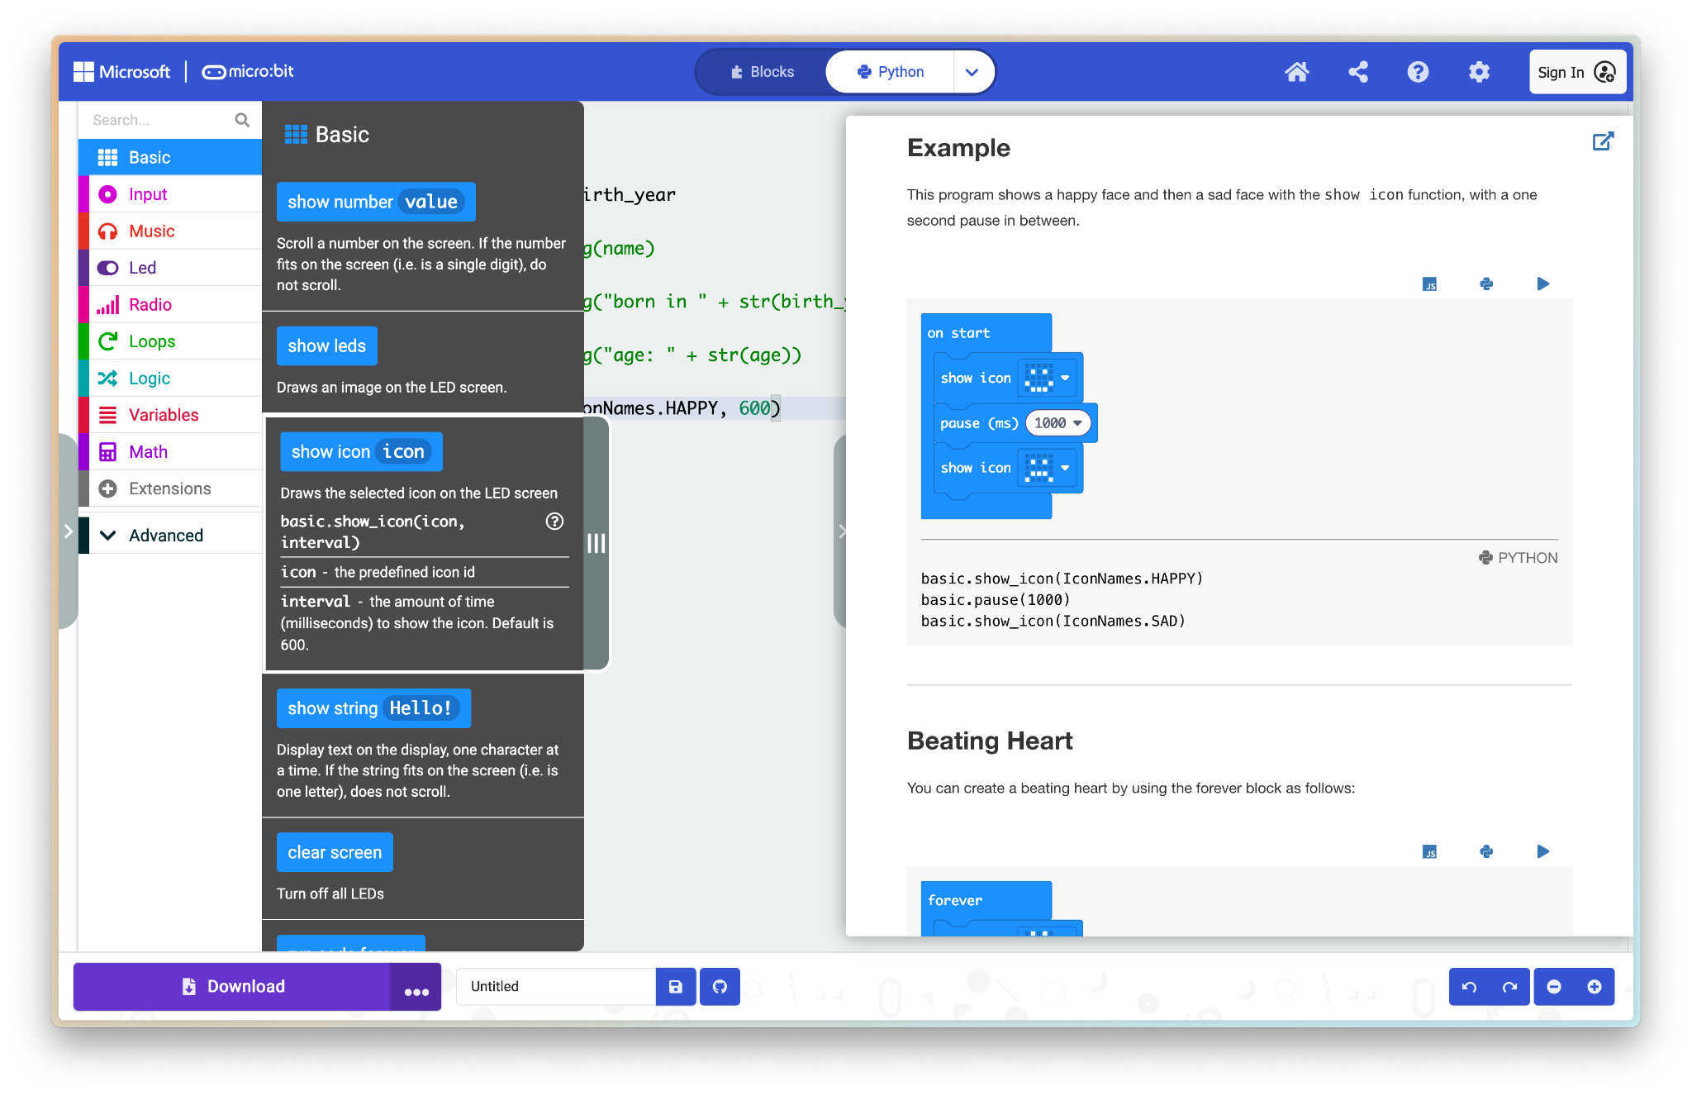Open show_icon help question mark
The width and height of the screenshot is (1692, 1096).
[554, 522]
